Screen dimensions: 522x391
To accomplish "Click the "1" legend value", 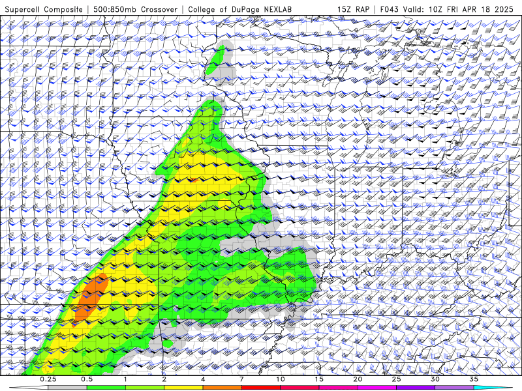I will tap(125, 379).
